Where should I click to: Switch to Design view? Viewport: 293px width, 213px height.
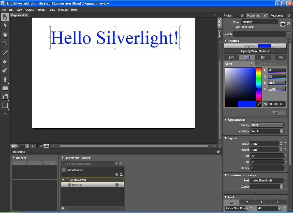tap(219, 23)
